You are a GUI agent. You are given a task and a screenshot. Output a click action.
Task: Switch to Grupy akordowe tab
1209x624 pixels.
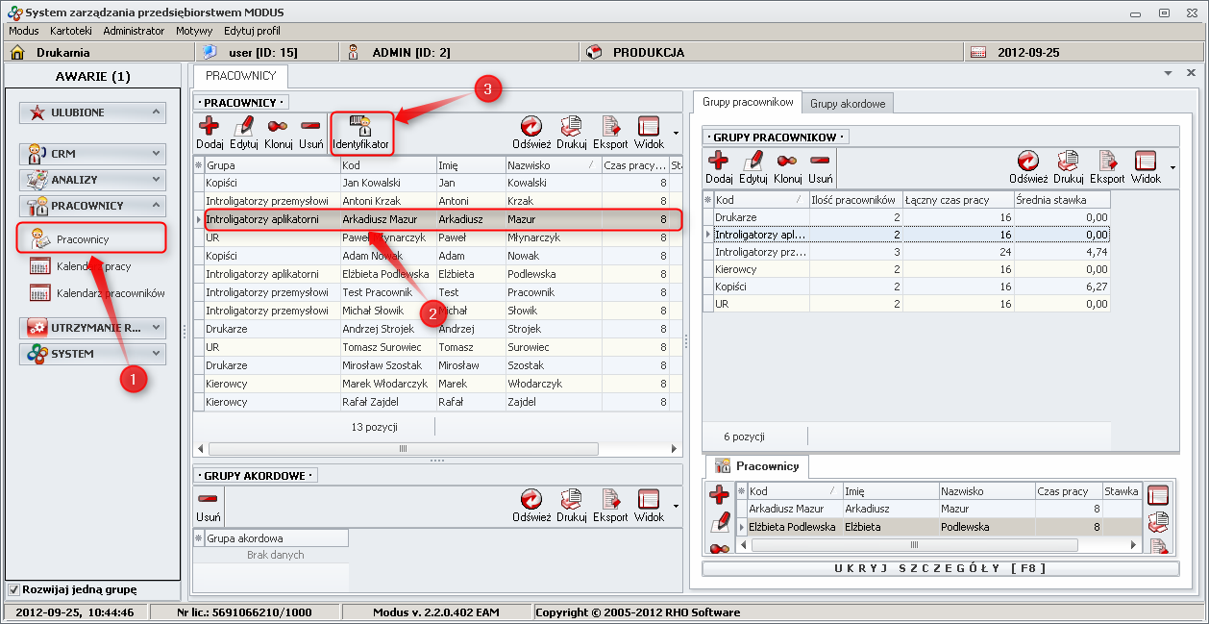tap(848, 103)
